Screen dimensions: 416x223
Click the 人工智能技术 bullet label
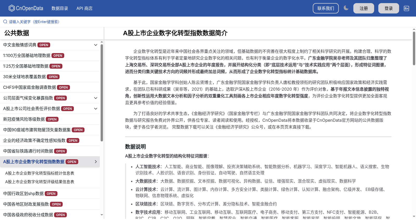(148, 167)
